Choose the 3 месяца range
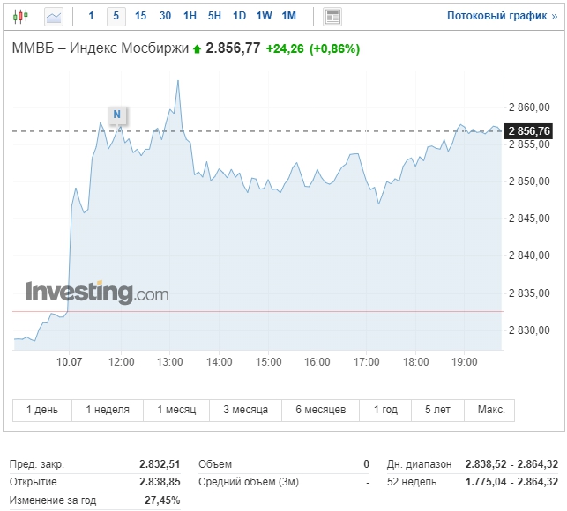Image resolution: width=567 pixels, height=511 pixels. [x=245, y=410]
